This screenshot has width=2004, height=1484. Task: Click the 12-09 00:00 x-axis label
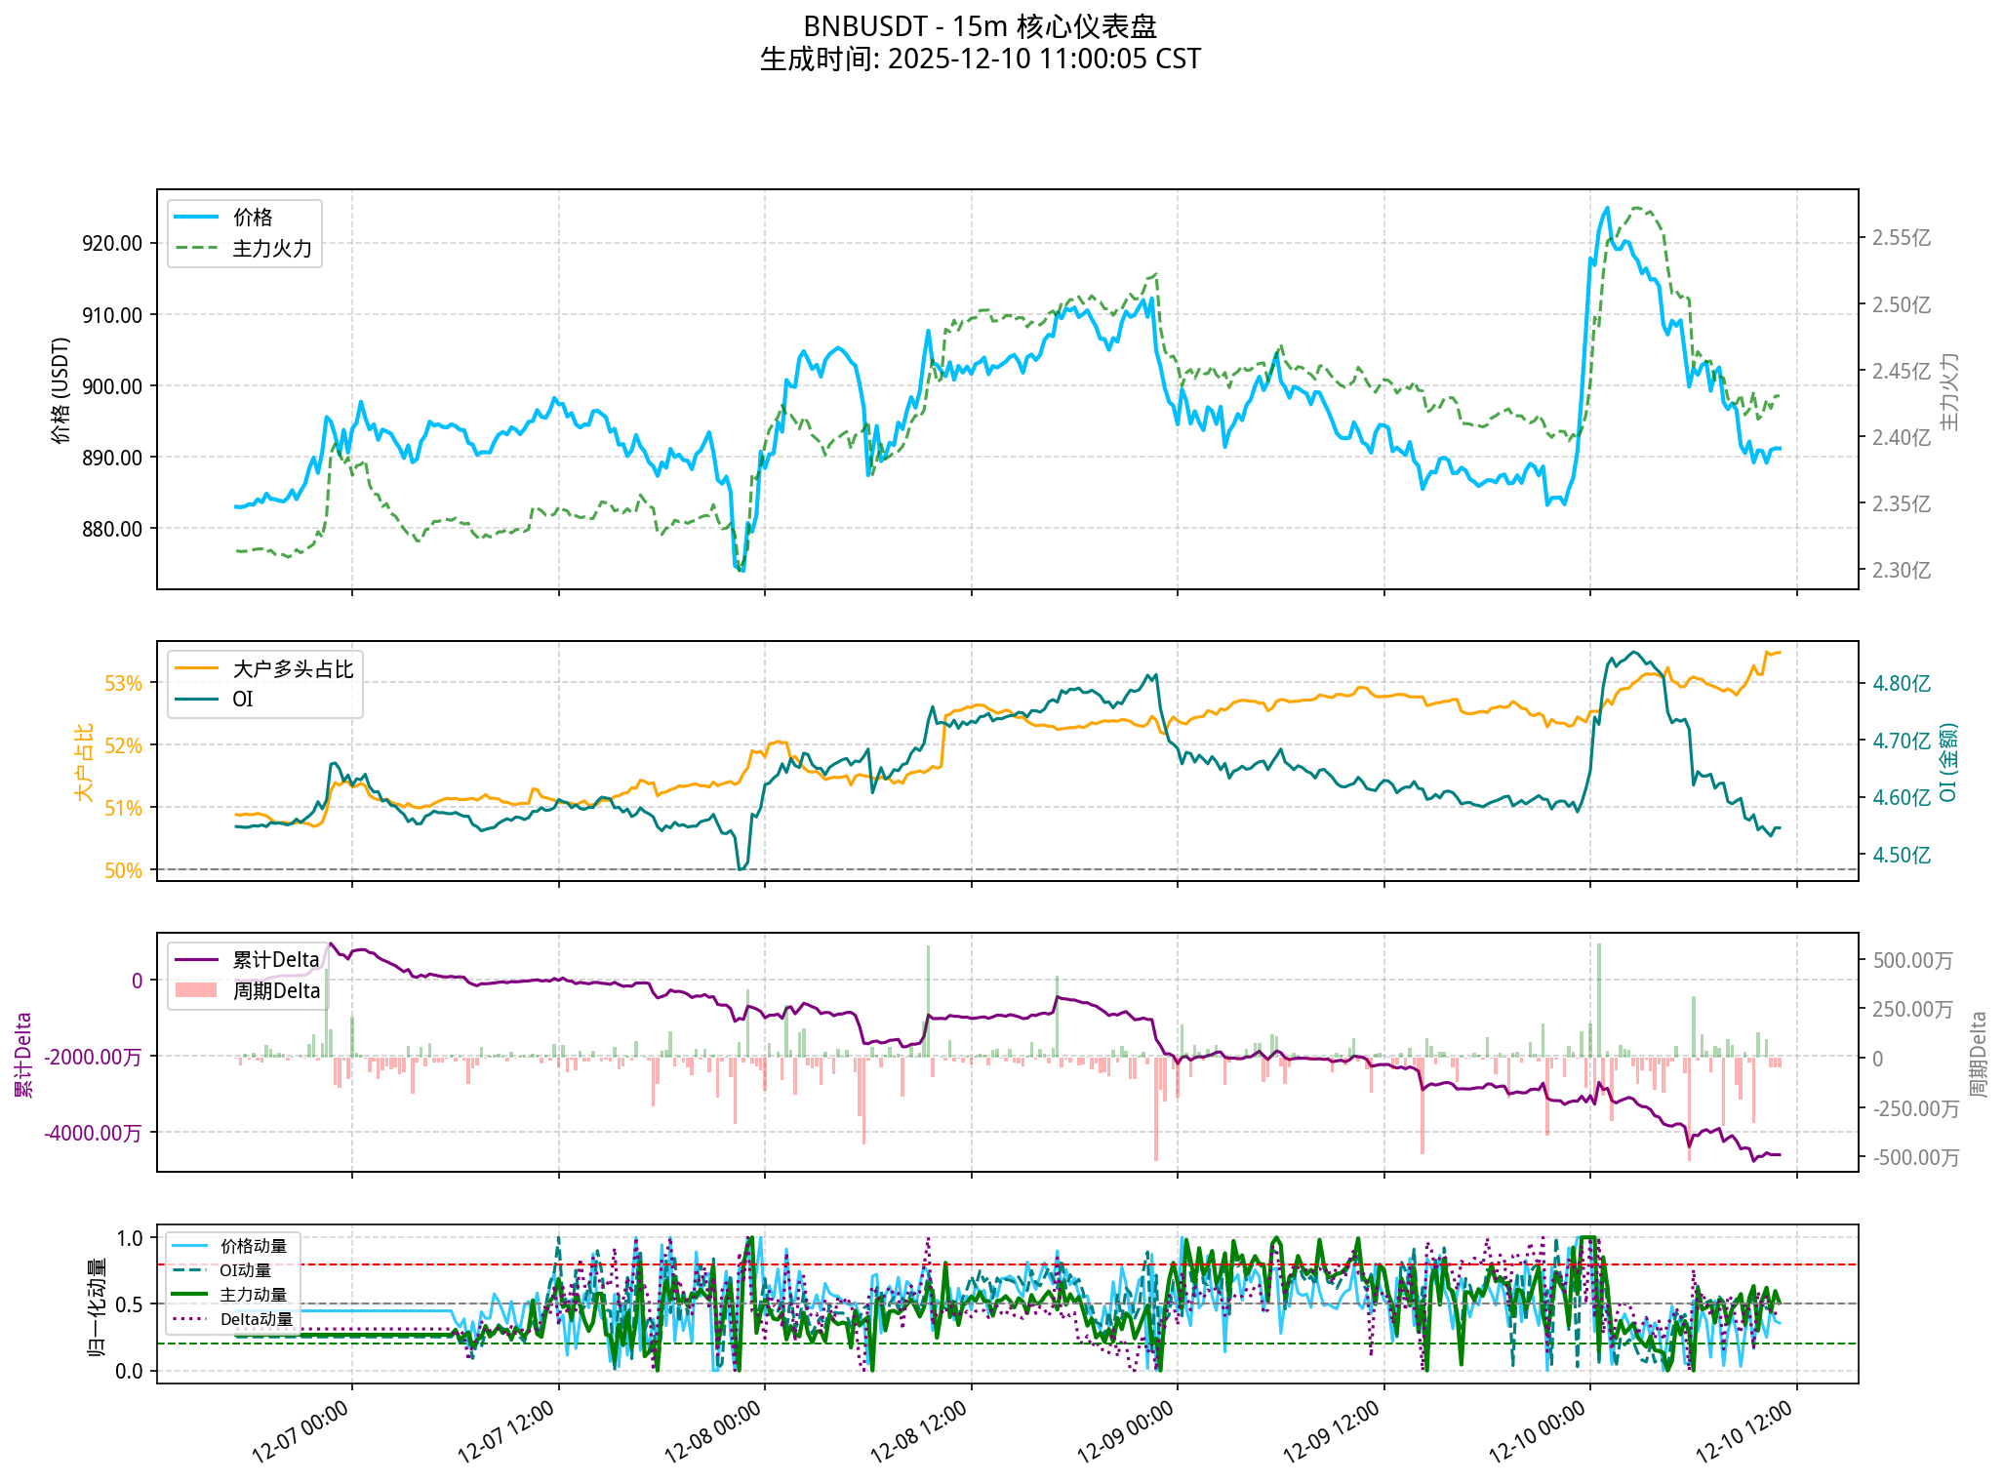tap(1126, 1431)
